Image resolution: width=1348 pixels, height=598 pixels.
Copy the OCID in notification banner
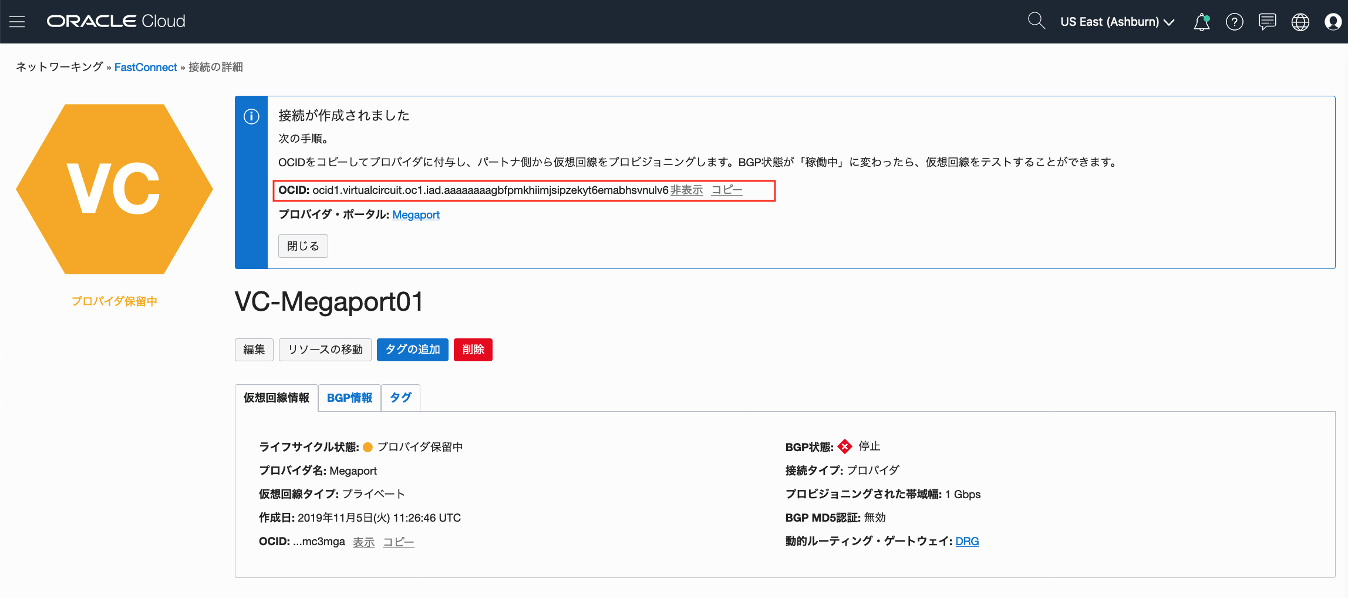point(727,190)
